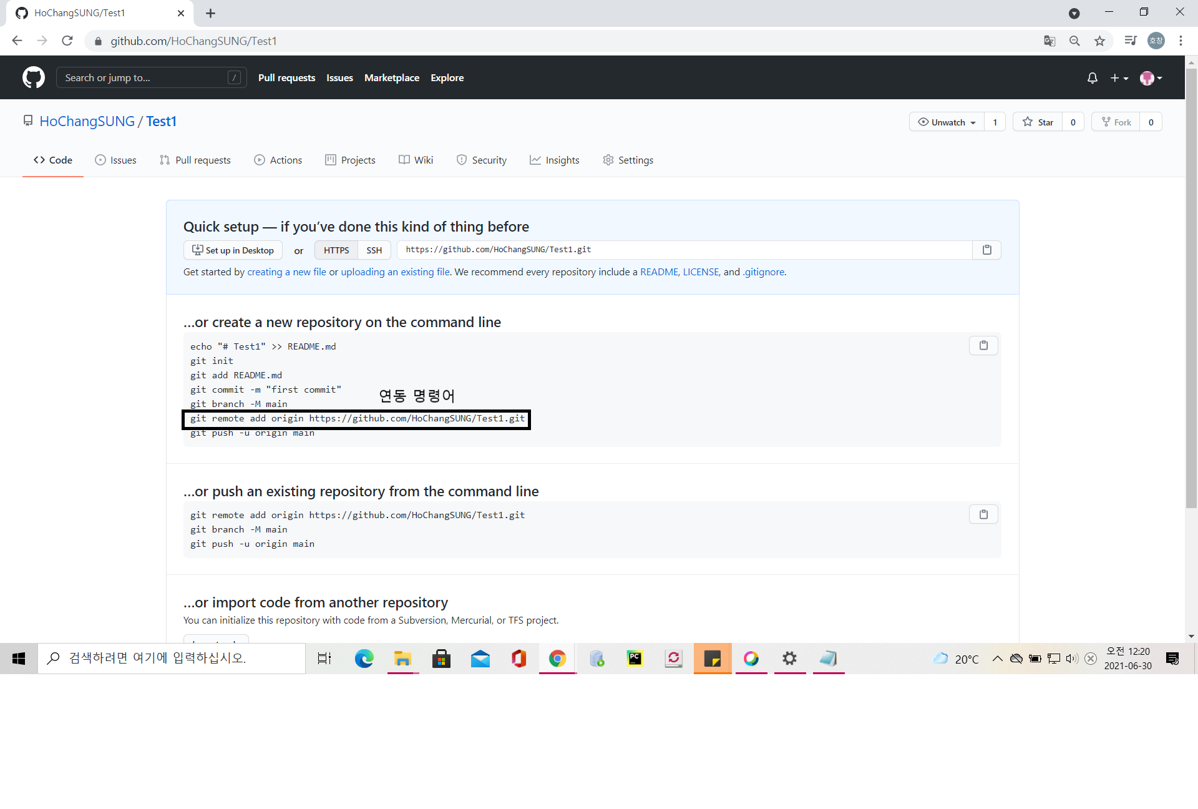The height and width of the screenshot is (809, 1198).
Task: Click the creating a new file link
Action: pos(286,272)
